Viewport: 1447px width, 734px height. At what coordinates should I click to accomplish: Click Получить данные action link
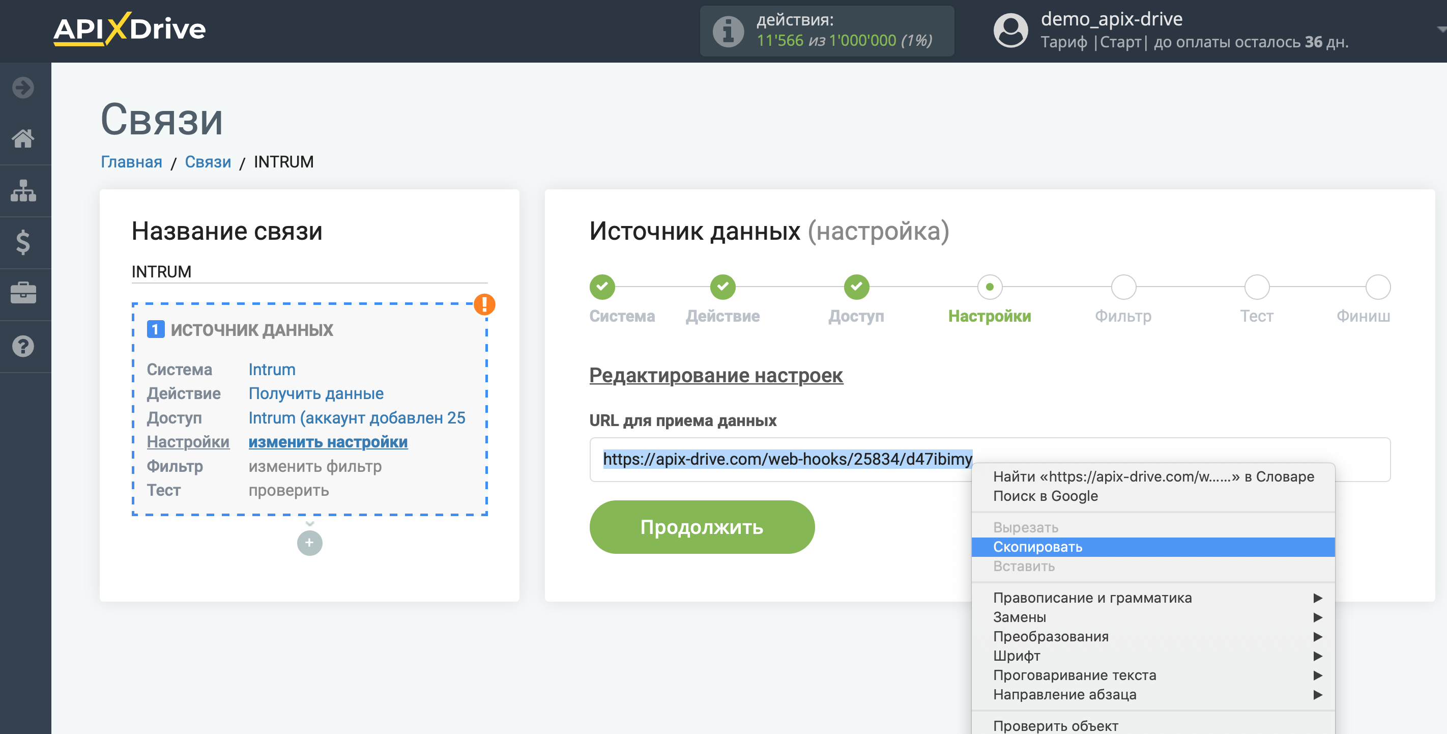315,393
